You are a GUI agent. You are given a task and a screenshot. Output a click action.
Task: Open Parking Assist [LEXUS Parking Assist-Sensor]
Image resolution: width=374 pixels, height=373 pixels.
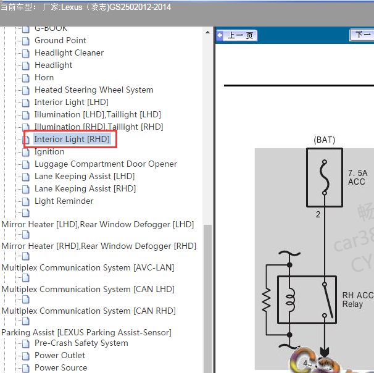pos(86,332)
